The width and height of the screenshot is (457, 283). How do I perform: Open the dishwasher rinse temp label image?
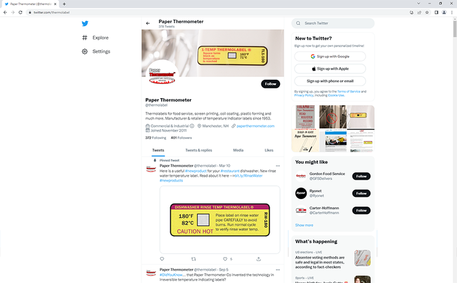220,220
